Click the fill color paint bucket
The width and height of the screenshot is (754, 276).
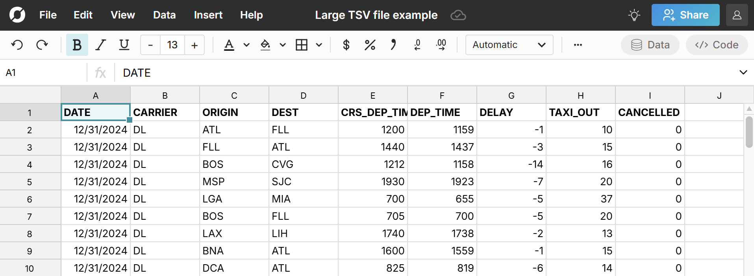[265, 45]
